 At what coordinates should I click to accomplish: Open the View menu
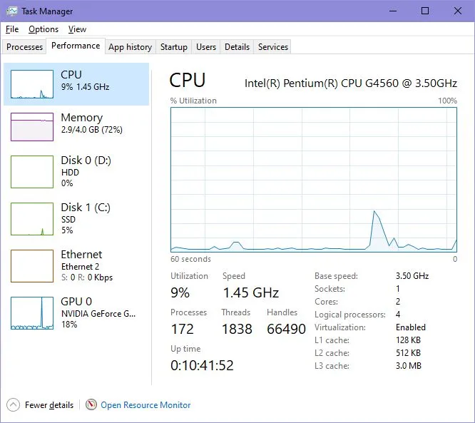coord(77,29)
